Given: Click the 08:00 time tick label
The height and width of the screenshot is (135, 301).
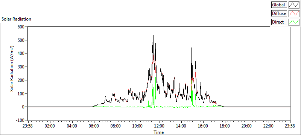Looking at the screenshot, I should tap(116, 126).
